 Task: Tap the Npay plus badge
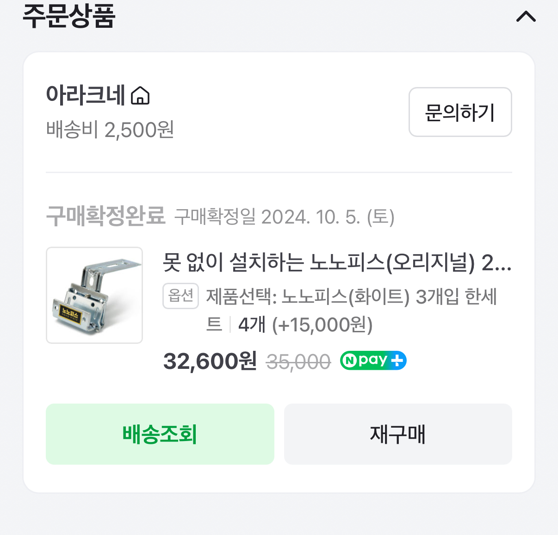click(x=373, y=361)
